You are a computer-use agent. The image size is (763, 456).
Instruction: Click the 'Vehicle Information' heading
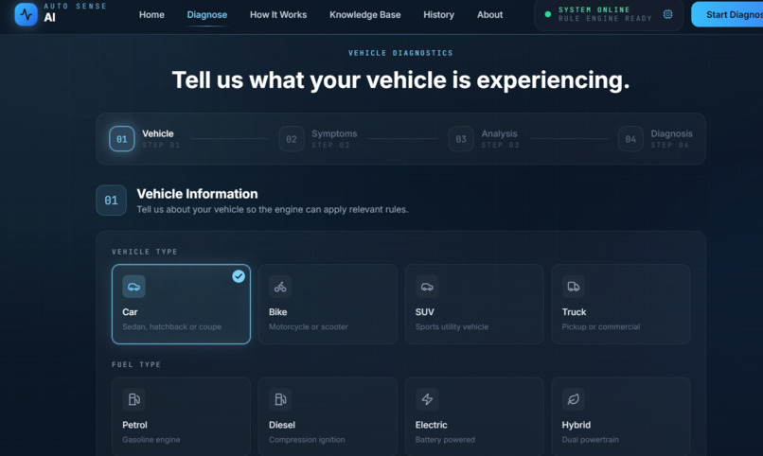197,194
